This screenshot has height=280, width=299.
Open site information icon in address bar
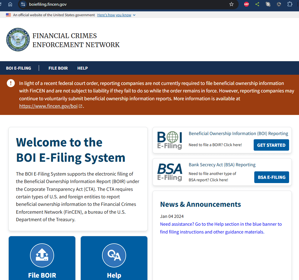coord(23,4)
